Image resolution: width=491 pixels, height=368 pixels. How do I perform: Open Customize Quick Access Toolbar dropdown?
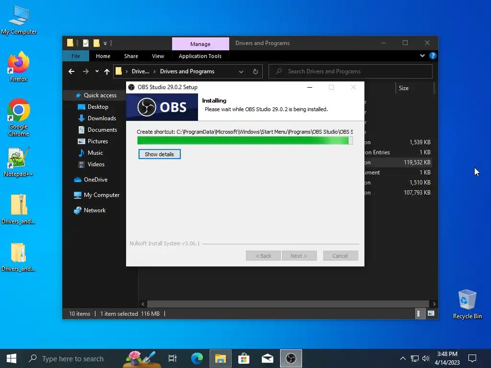pyautogui.click(x=105, y=44)
